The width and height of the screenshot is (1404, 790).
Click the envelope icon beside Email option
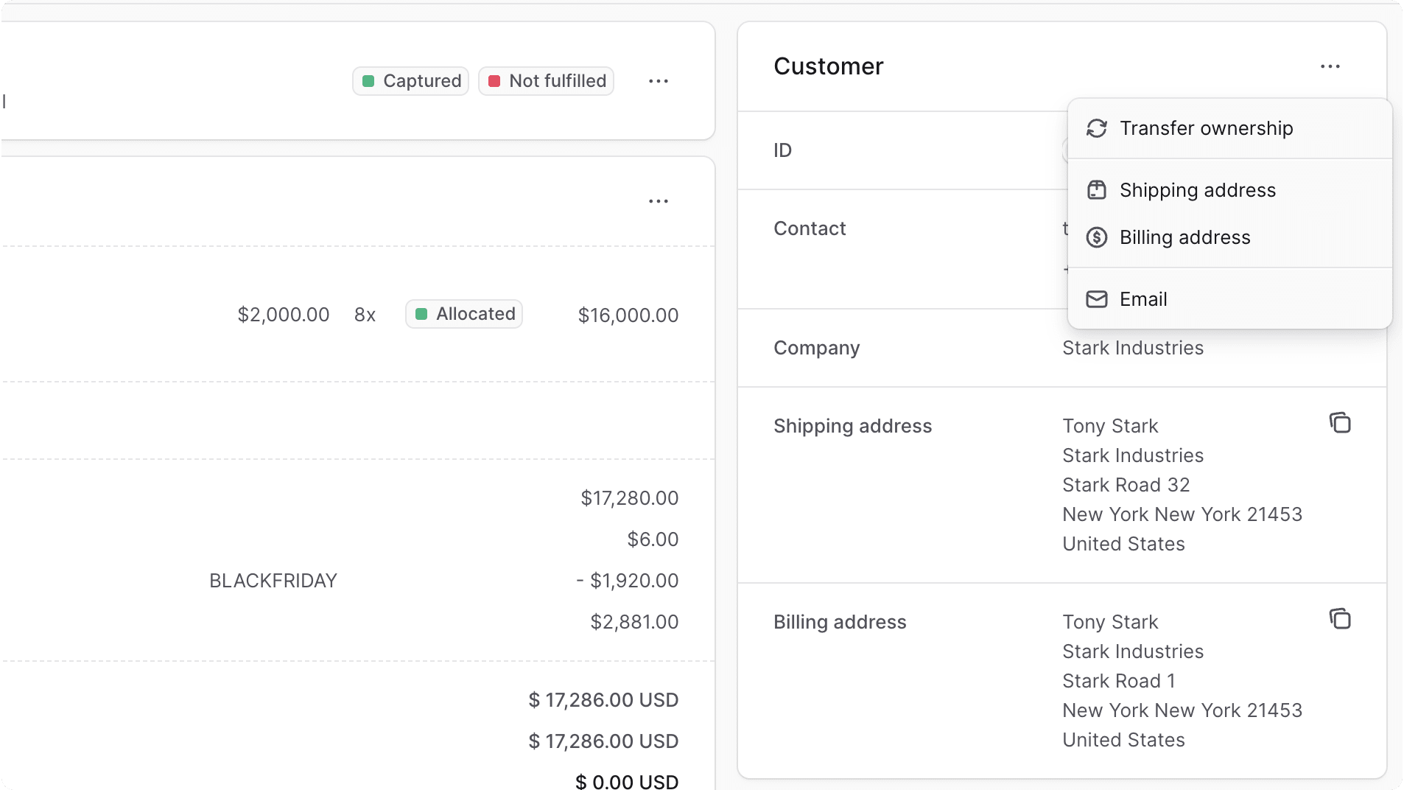click(x=1097, y=299)
